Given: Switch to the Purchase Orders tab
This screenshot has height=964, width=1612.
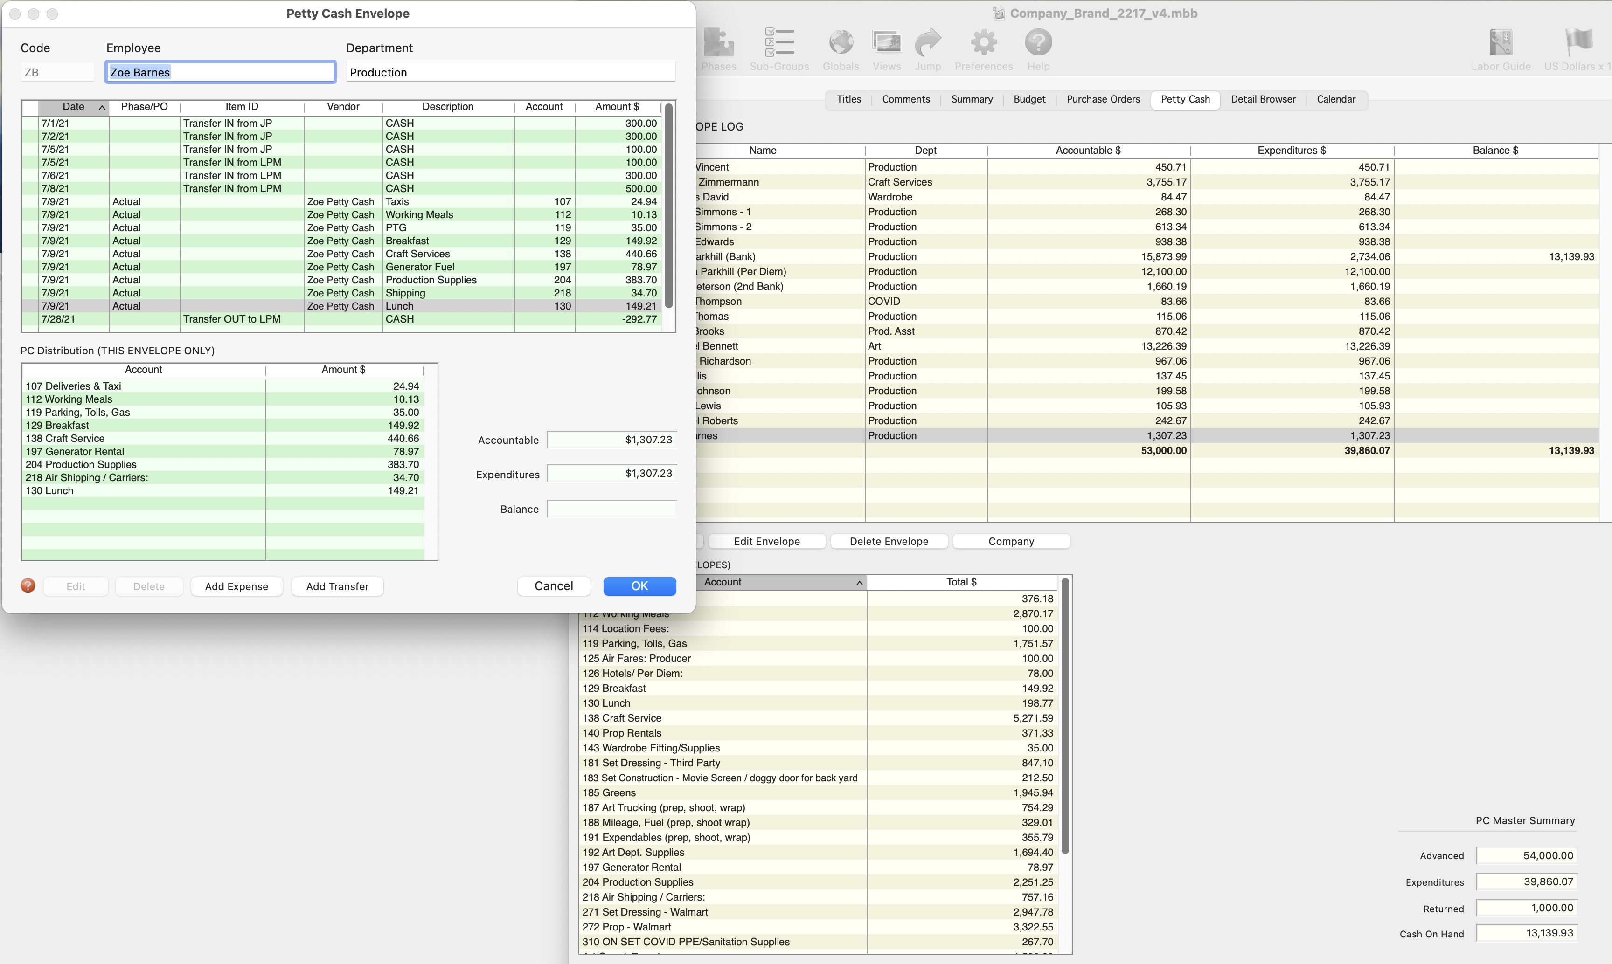Looking at the screenshot, I should tap(1103, 99).
